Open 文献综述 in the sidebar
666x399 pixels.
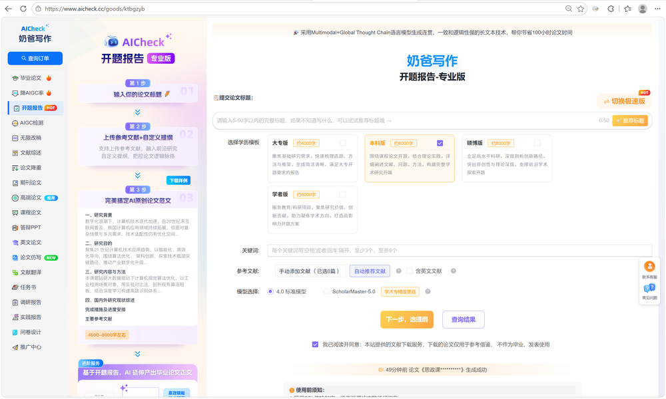click(x=27, y=153)
